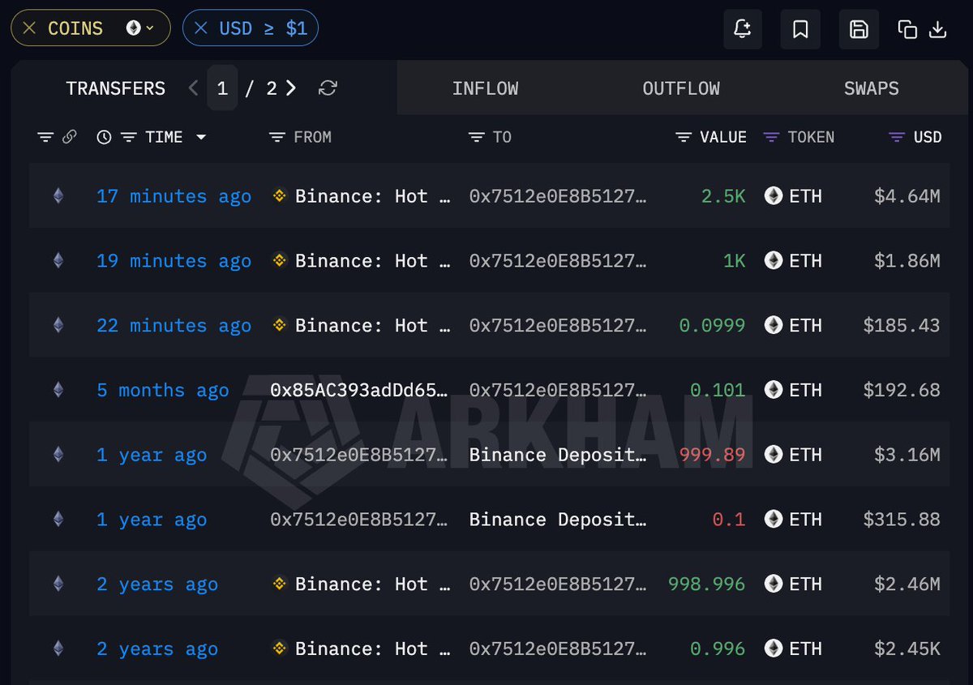
Task: Click the 0.996 value cell
Action: [718, 649]
